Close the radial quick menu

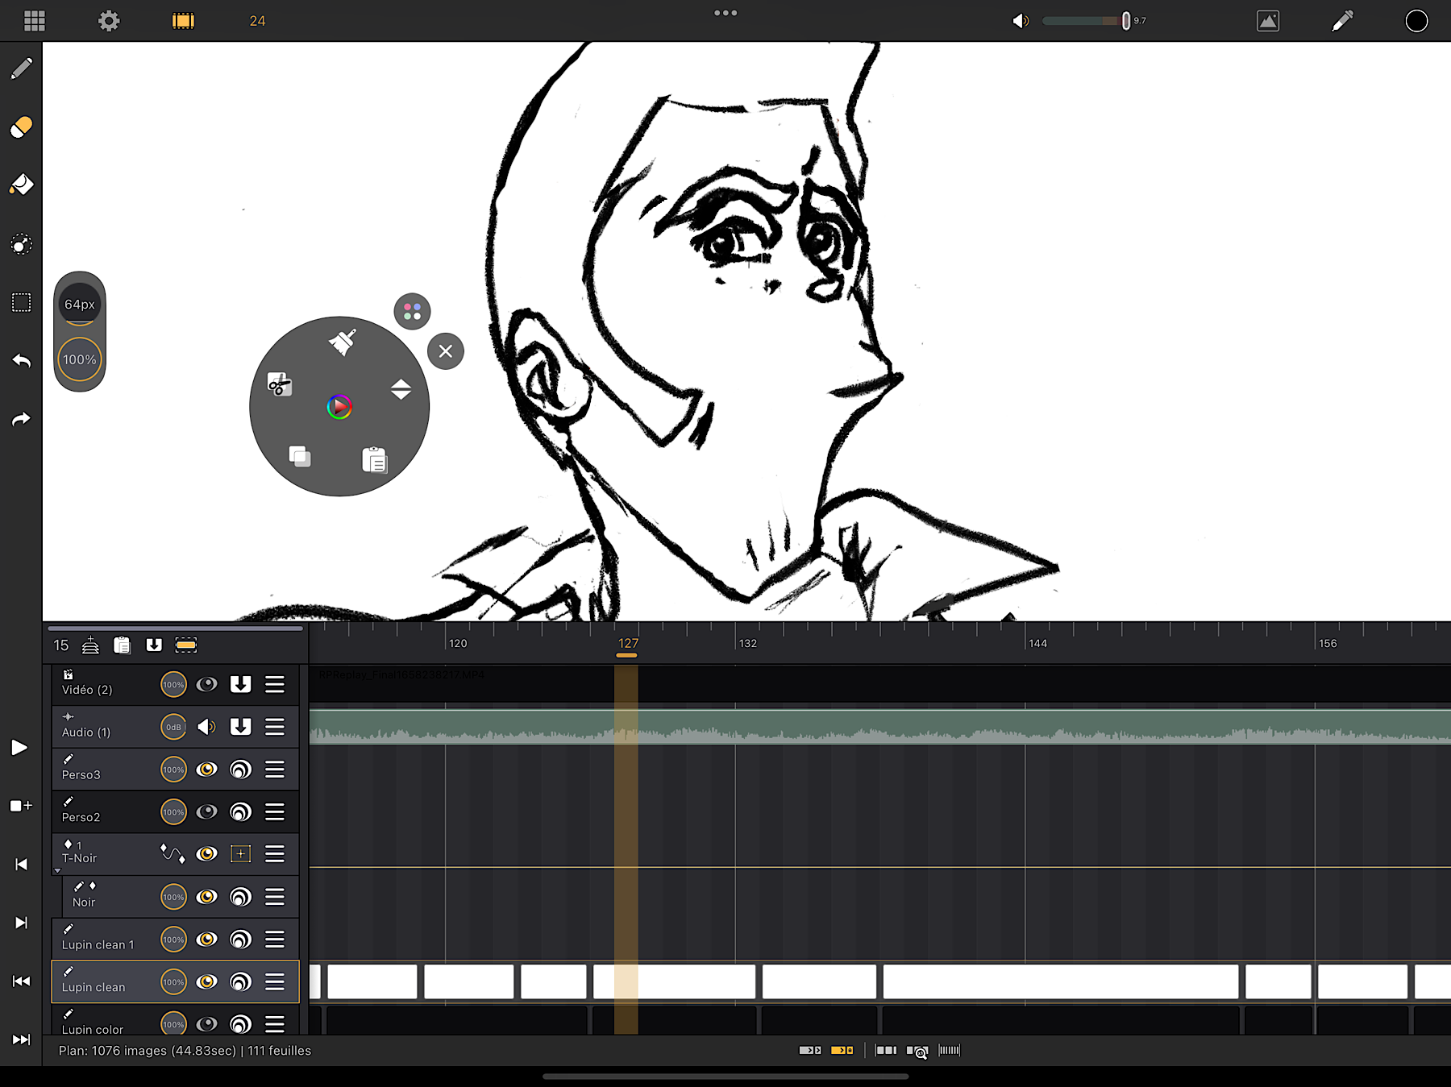[446, 351]
